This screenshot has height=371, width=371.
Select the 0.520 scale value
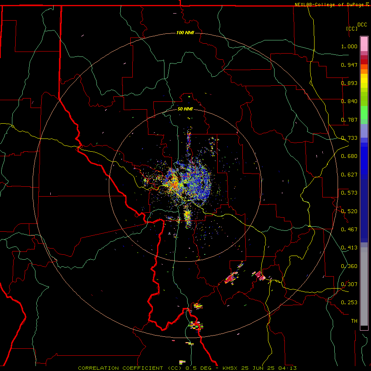click(349, 211)
